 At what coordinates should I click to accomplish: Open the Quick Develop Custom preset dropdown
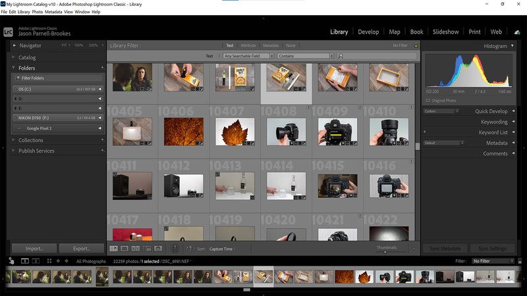441,111
